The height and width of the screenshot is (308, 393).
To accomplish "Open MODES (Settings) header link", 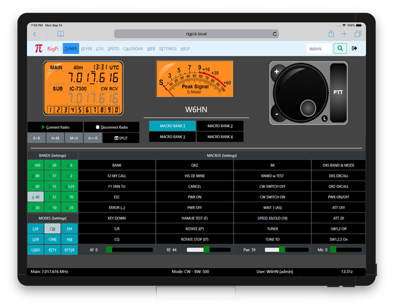I will [53, 218].
